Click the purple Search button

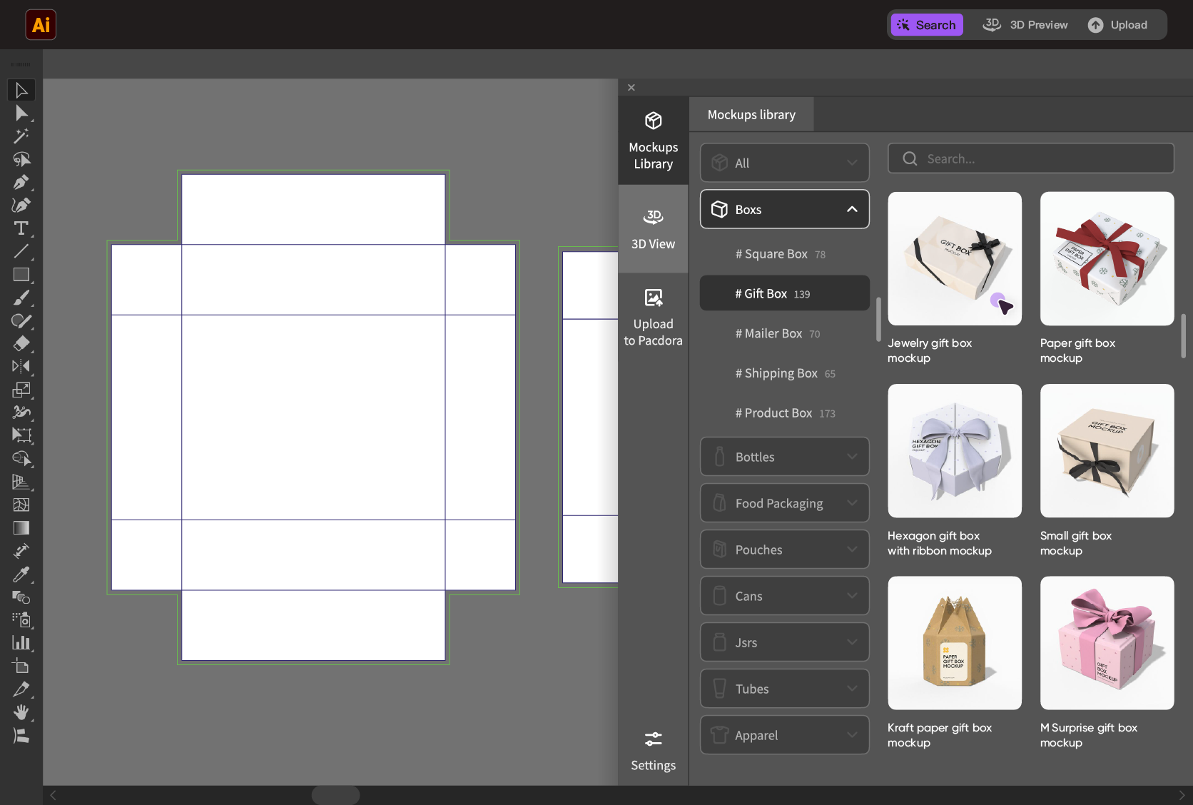[926, 25]
